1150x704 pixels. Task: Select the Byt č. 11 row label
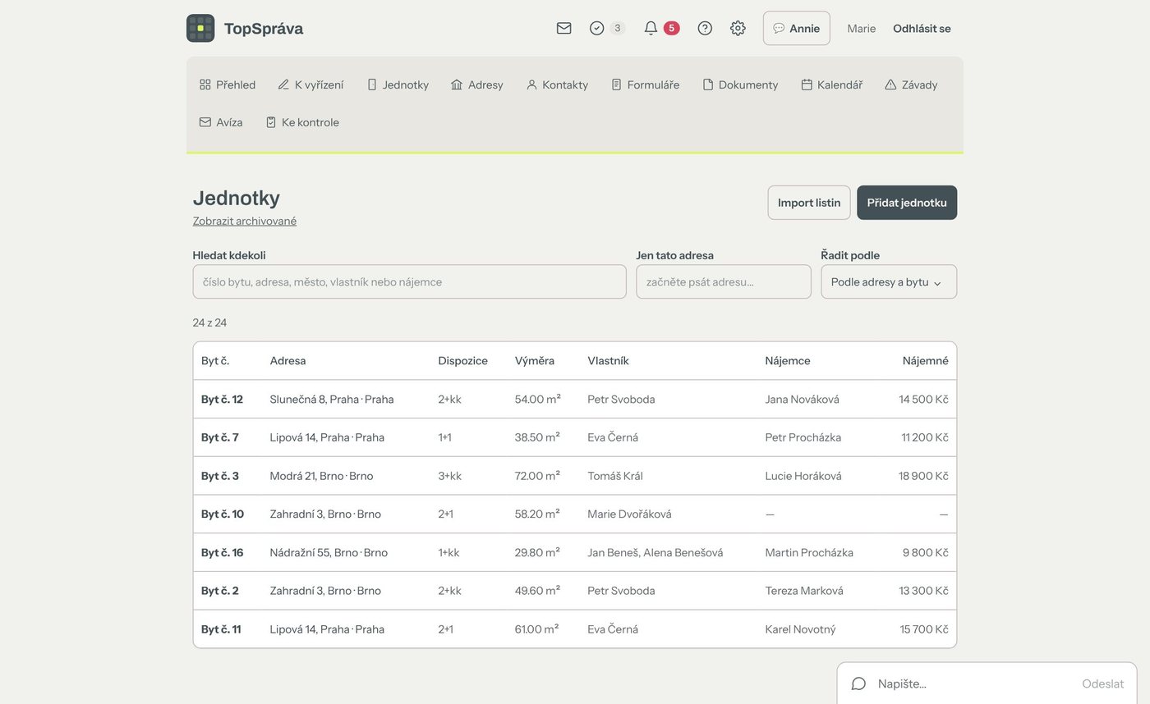(221, 629)
